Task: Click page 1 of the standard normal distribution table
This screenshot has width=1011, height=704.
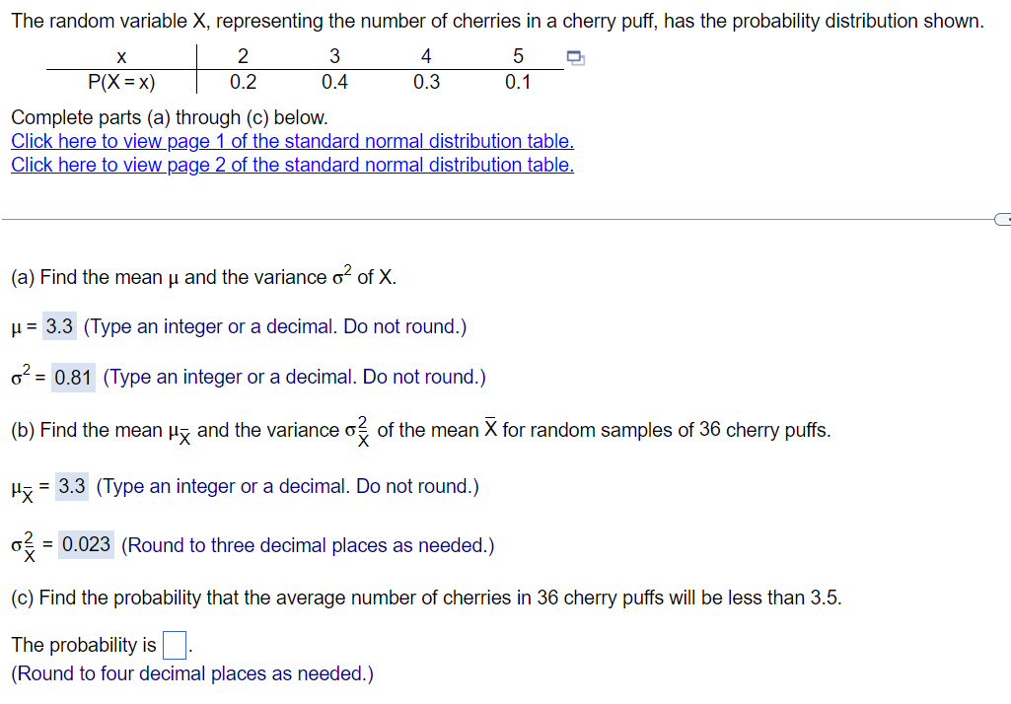Action: (x=291, y=141)
